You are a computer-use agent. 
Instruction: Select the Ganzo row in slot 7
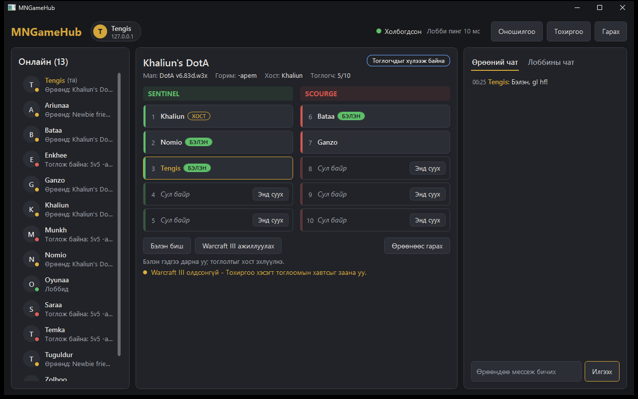coord(375,142)
